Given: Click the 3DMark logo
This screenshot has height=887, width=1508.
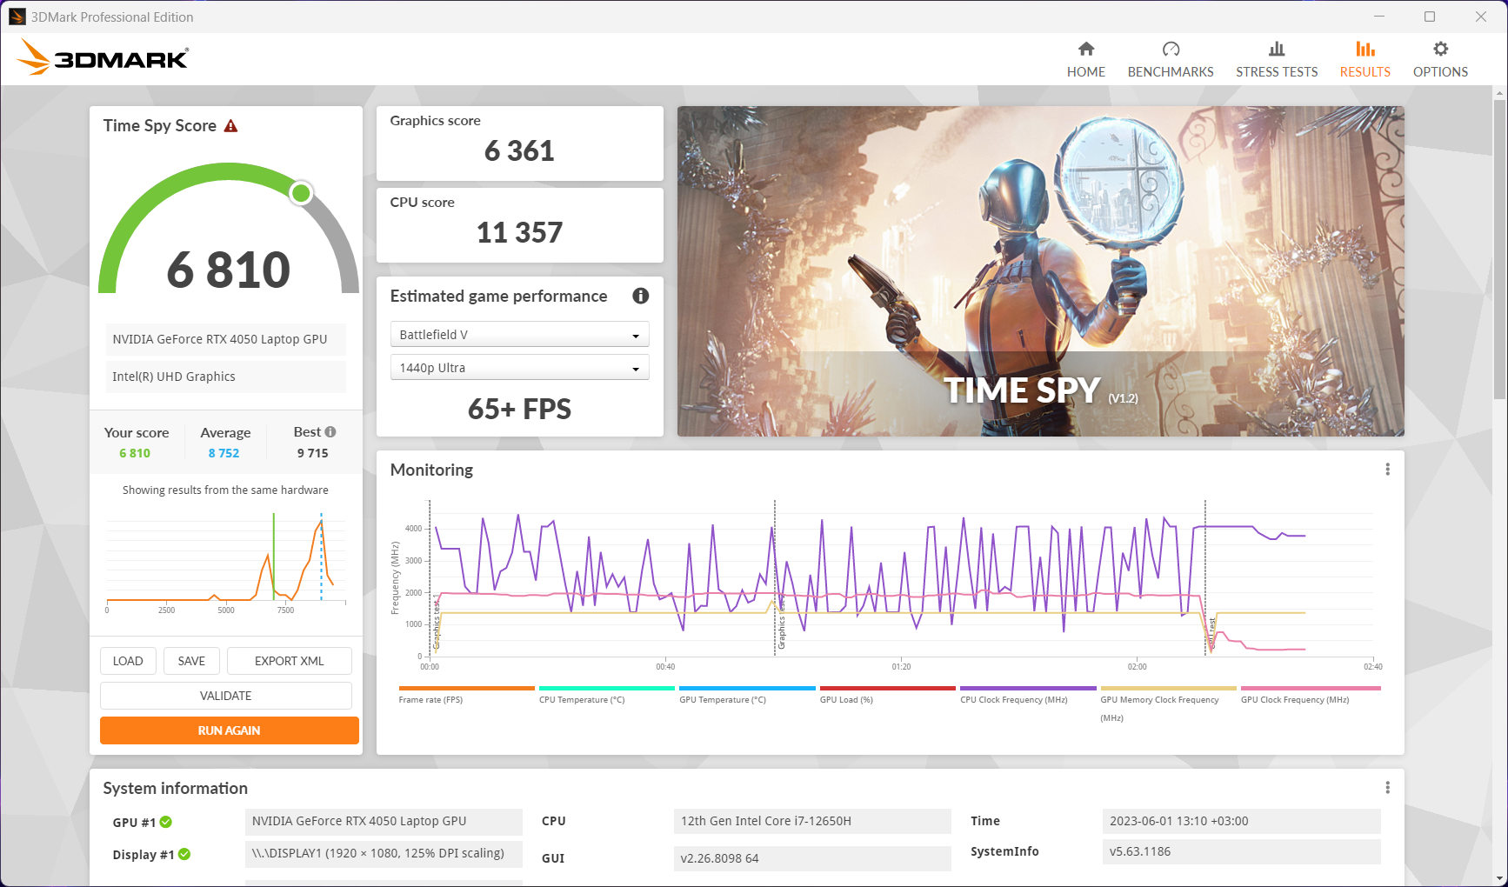Looking at the screenshot, I should pos(103,57).
